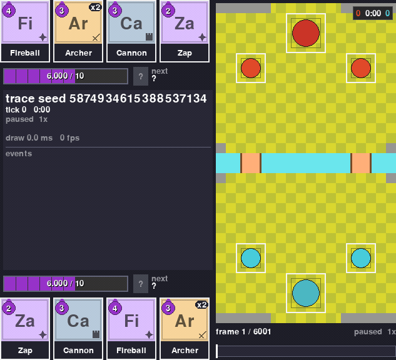Click the bottom next-card question mark slot
Viewport: 396px width, 360px height.
click(141, 284)
